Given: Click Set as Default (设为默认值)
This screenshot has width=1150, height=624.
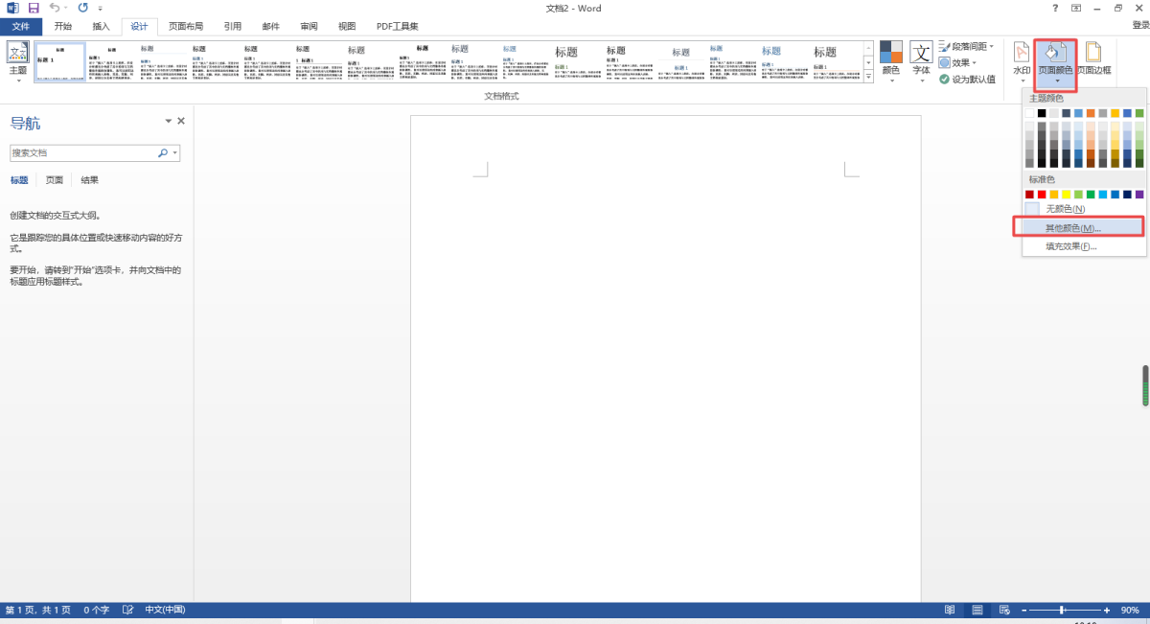Looking at the screenshot, I should [967, 79].
